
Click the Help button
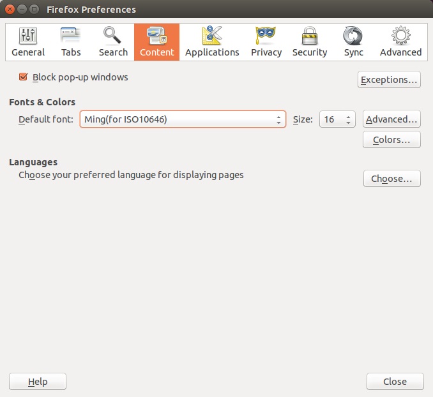(x=38, y=382)
